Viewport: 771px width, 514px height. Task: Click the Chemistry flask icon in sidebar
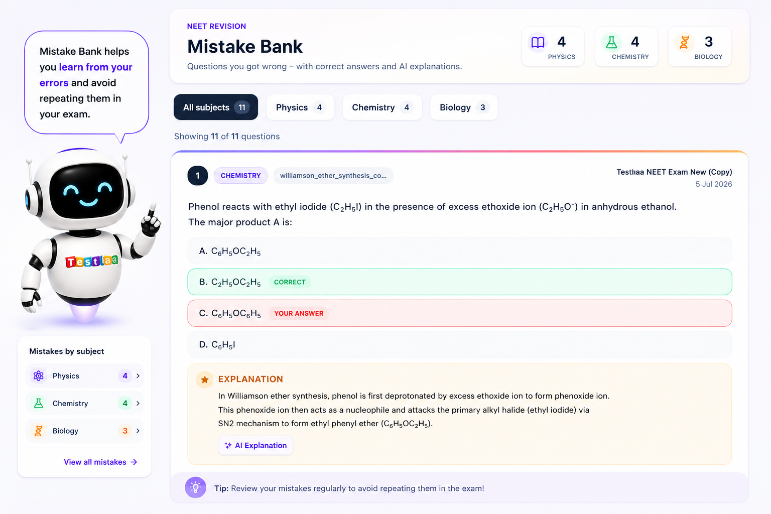pyautogui.click(x=39, y=403)
